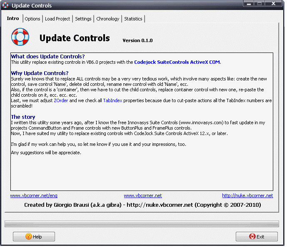The image size is (287, 248).
Task: Visit the www.vbcorner.net link
Action: [x=143, y=195]
